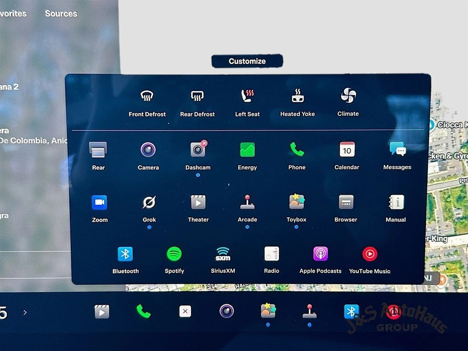Launch the Zoom app
Viewport: 468px width, 351px height.
tap(99, 202)
